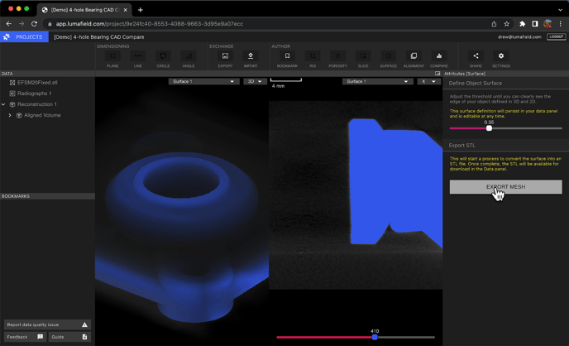Viewport: 569px width, 346px height.
Task: Expand the Aligned Volume tree item
Action: coord(10,115)
